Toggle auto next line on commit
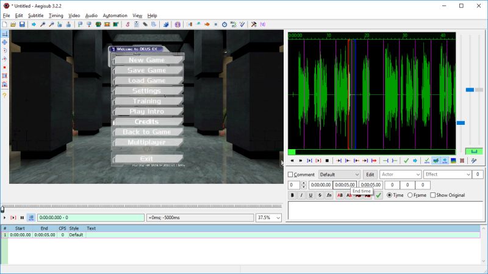The width and height of the screenshot is (488, 274). (436, 161)
